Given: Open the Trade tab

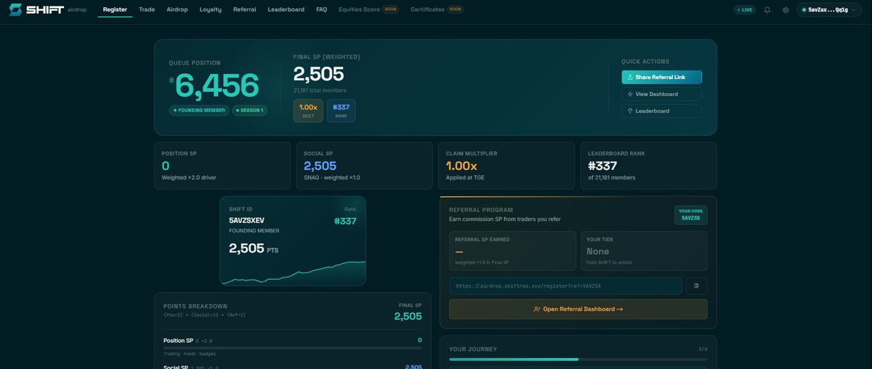Looking at the screenshot, I should 147,9.
